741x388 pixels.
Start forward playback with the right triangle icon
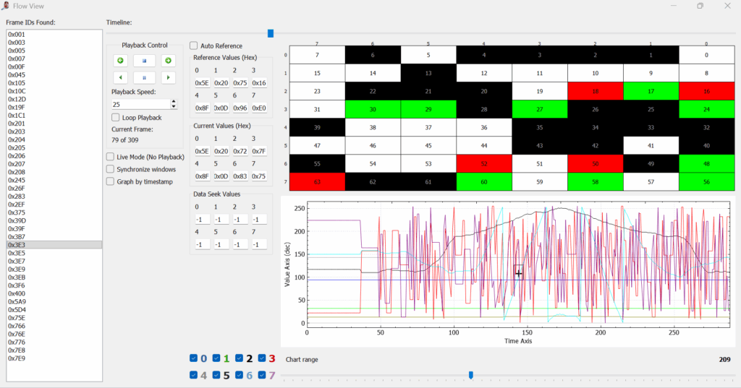[168, 77]
